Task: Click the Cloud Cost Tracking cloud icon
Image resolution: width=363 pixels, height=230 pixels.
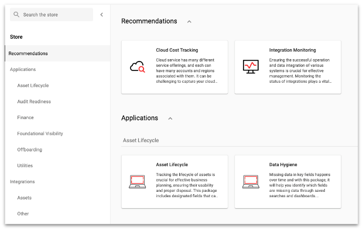Action: (138, 67)
